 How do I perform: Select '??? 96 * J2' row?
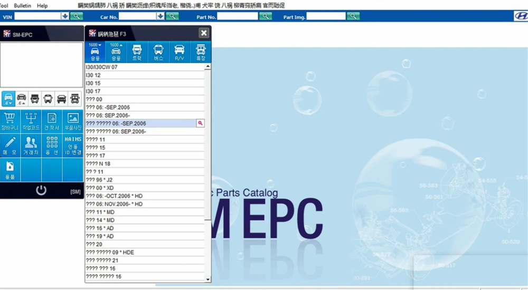145,180
